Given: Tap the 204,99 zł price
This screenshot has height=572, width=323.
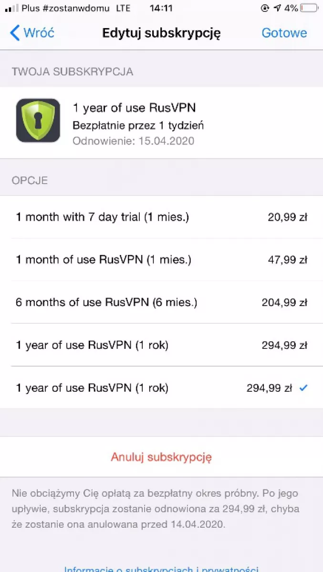Looking at the screenshot, I should coord(284,302).
